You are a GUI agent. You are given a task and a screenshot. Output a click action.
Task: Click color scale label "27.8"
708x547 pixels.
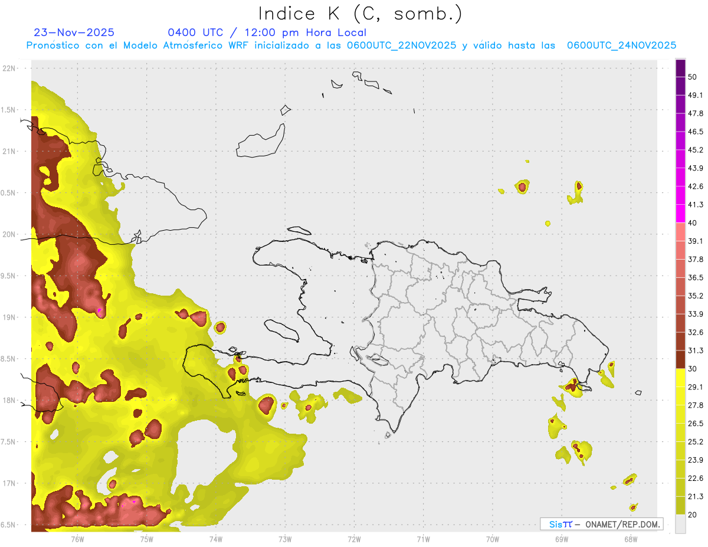pyautogui.click(x=696, y=405)
